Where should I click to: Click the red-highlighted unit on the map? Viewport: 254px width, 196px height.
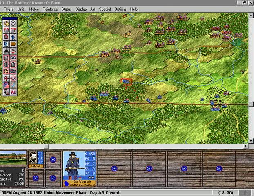click(x=126, y=82)
